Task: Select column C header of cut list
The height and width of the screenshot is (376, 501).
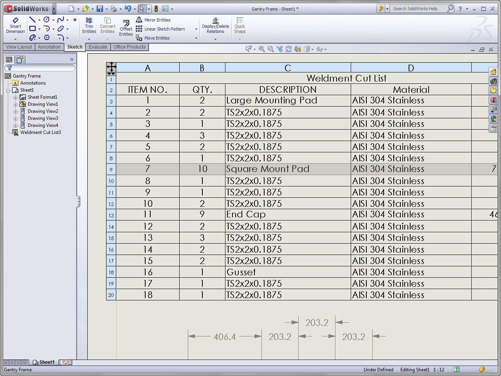Action: pyautogui.click(x=288, y=68)
